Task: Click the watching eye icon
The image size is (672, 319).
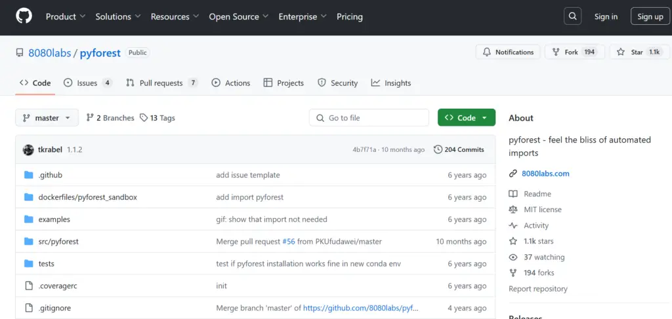Action: (x=513, y=257)
